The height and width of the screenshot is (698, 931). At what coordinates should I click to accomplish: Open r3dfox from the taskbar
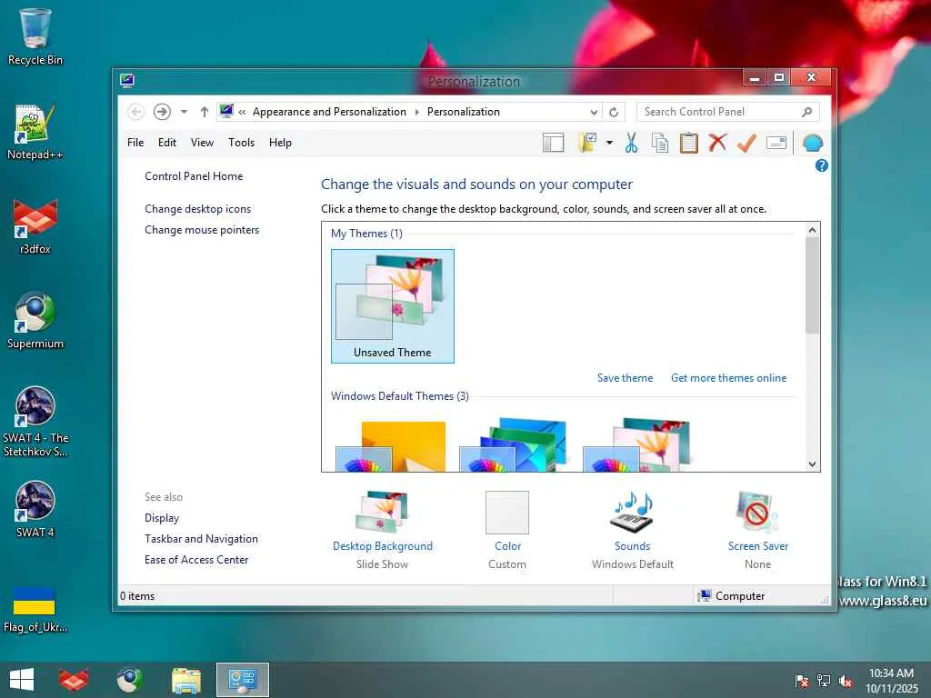tap(73, 680)
